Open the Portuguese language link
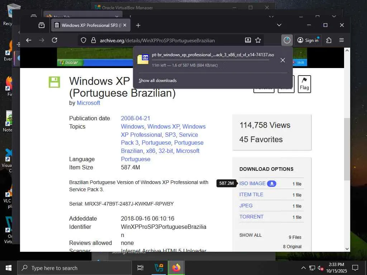Viewport: 367px width, 275px height. [135, 159]
